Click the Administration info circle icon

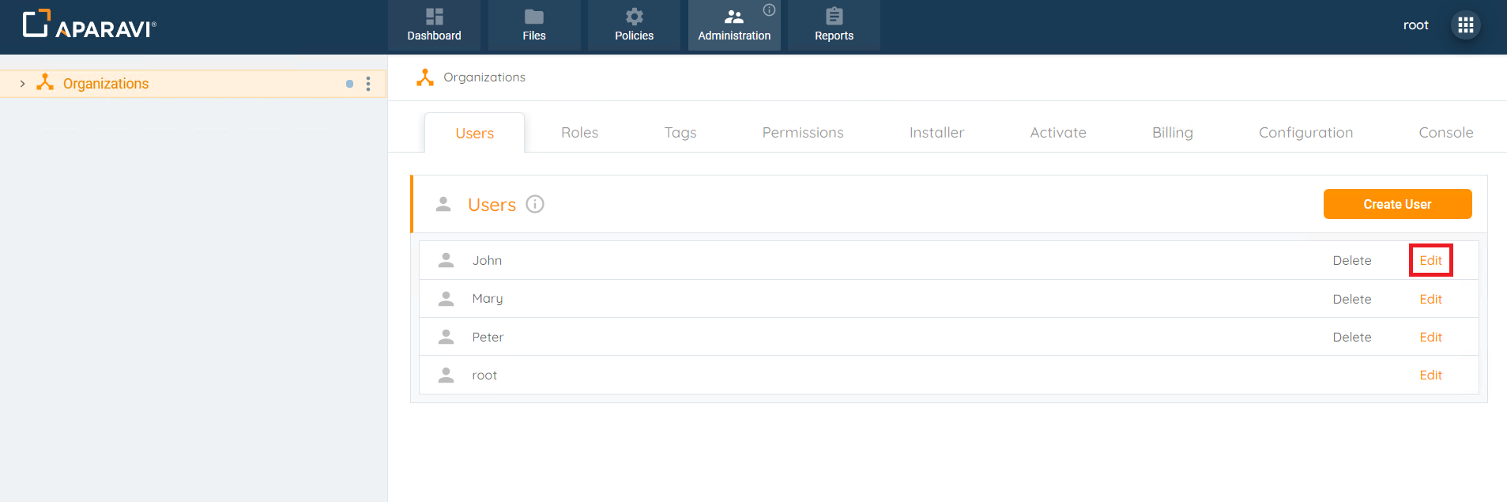click(x=769, y=10)
